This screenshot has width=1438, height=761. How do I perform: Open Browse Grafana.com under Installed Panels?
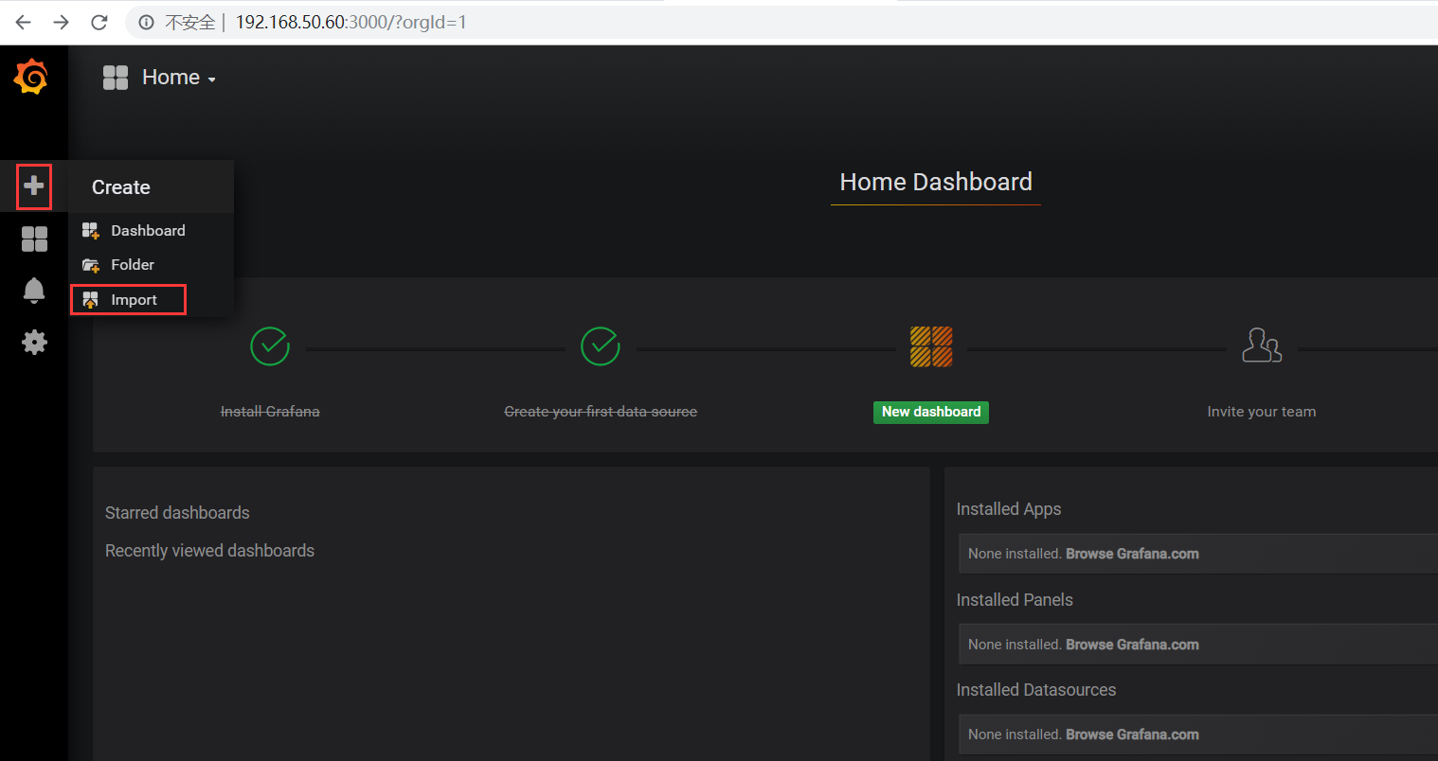[1132, 645]
